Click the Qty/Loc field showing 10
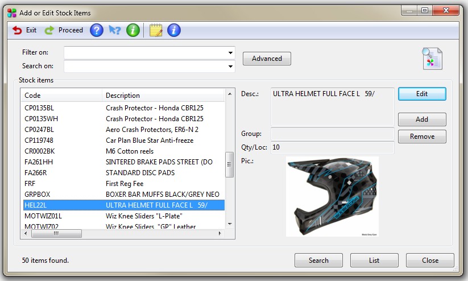The image size is (468, 281). click(x=332, y=147)
